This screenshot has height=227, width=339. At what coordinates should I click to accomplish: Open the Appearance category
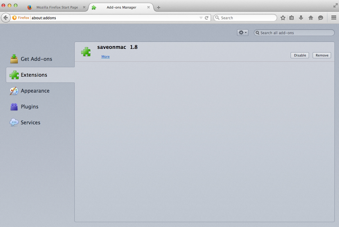click(40, 91)
